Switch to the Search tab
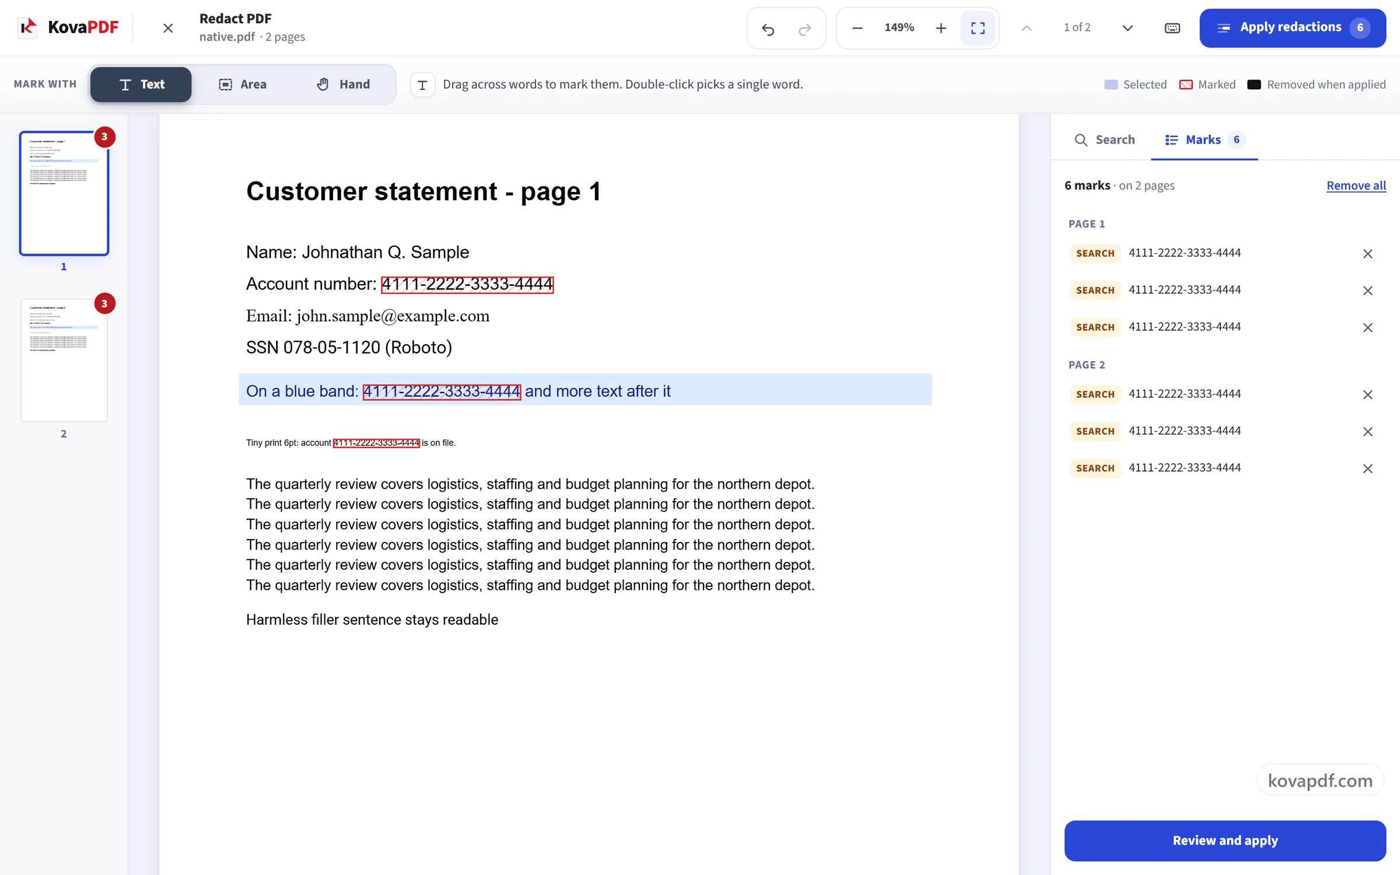Viewport: 1400px width, 875px height. pos(1104,140)
